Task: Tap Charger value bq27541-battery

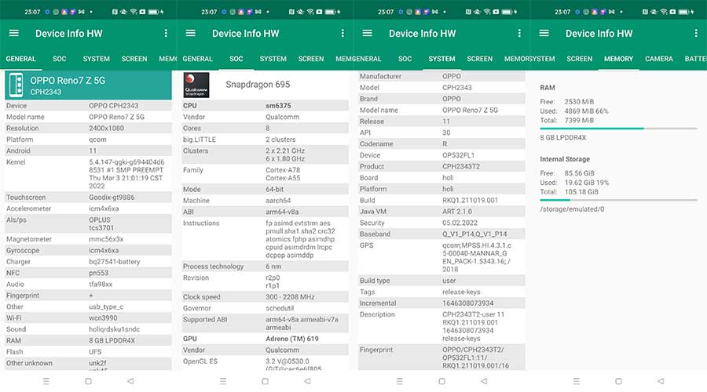Action: coord(115,262)
